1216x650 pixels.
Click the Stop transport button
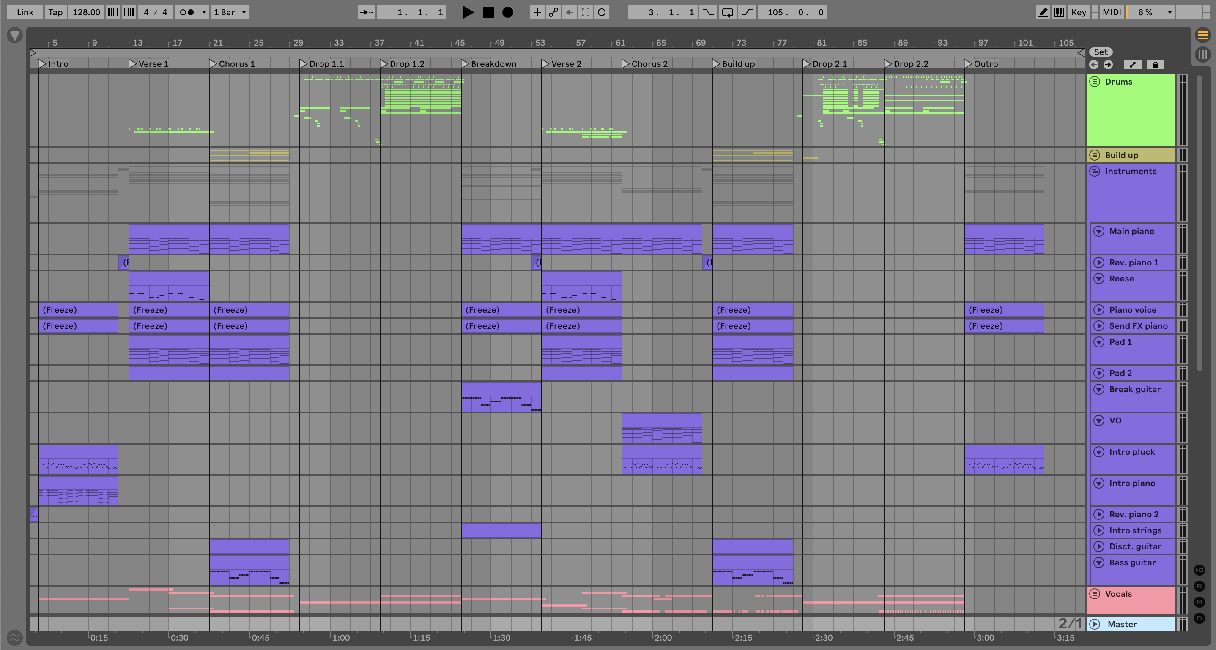point(488,12)
